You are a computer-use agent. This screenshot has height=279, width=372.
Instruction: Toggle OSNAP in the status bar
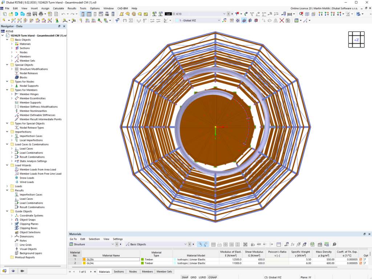pyautogui.click(x=213, y=277)
